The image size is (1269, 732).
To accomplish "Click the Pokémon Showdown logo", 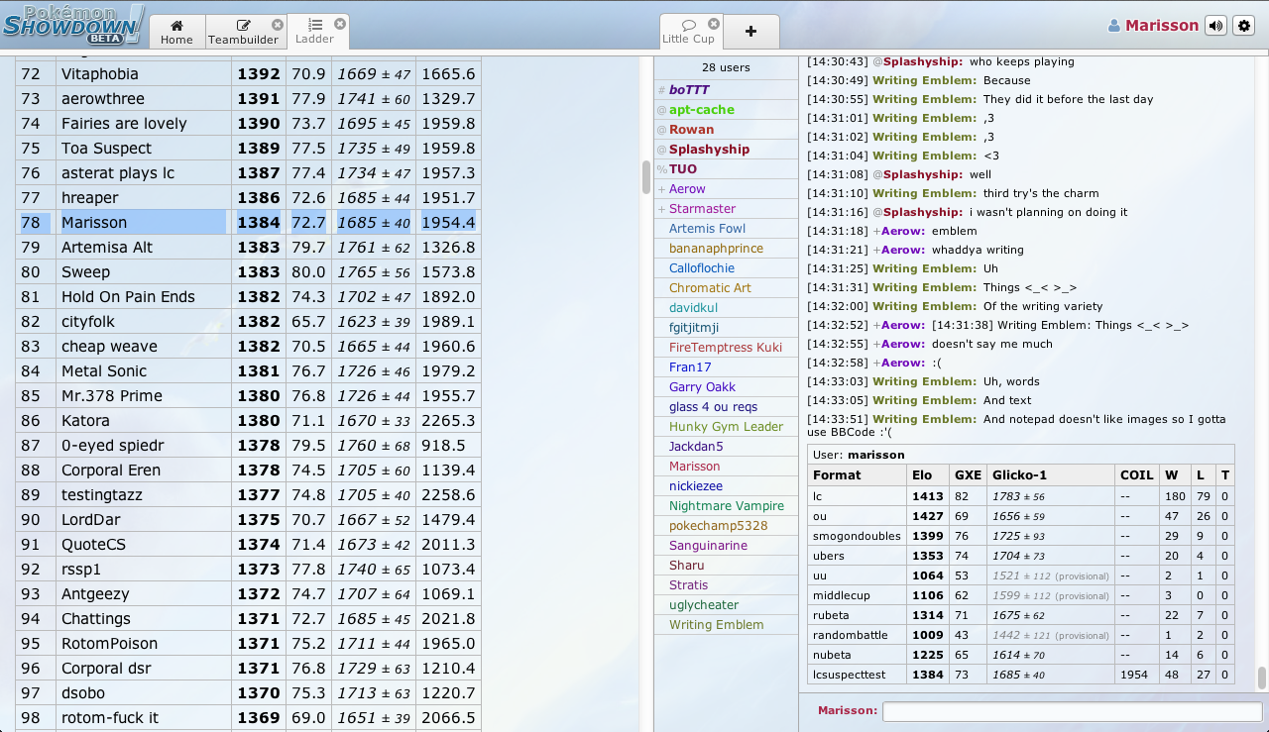I will point(73,25).
